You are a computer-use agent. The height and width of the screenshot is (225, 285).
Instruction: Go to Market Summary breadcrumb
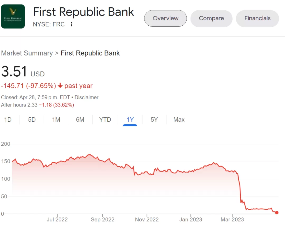pyautogui.click(x=27, y=53)
